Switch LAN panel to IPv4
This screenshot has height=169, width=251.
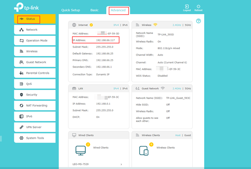[x=116, y=89]
